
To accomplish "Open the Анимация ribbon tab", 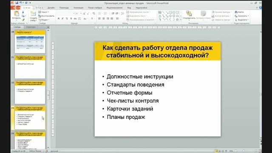I will click(x=78, y=8).
